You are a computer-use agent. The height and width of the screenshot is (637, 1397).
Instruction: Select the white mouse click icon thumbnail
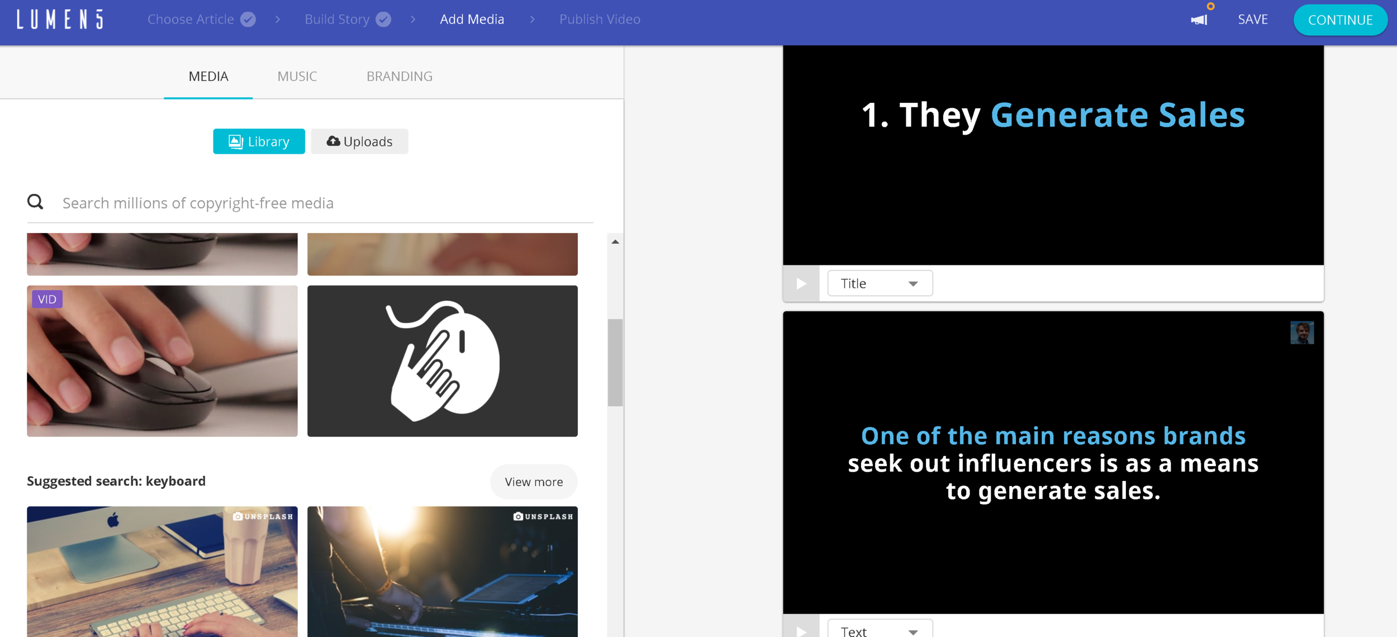pos(443,361)
